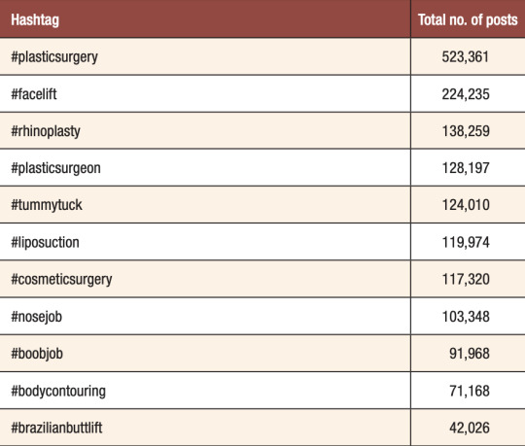Click the 523,361 post count value

click(x=466, y=56)
